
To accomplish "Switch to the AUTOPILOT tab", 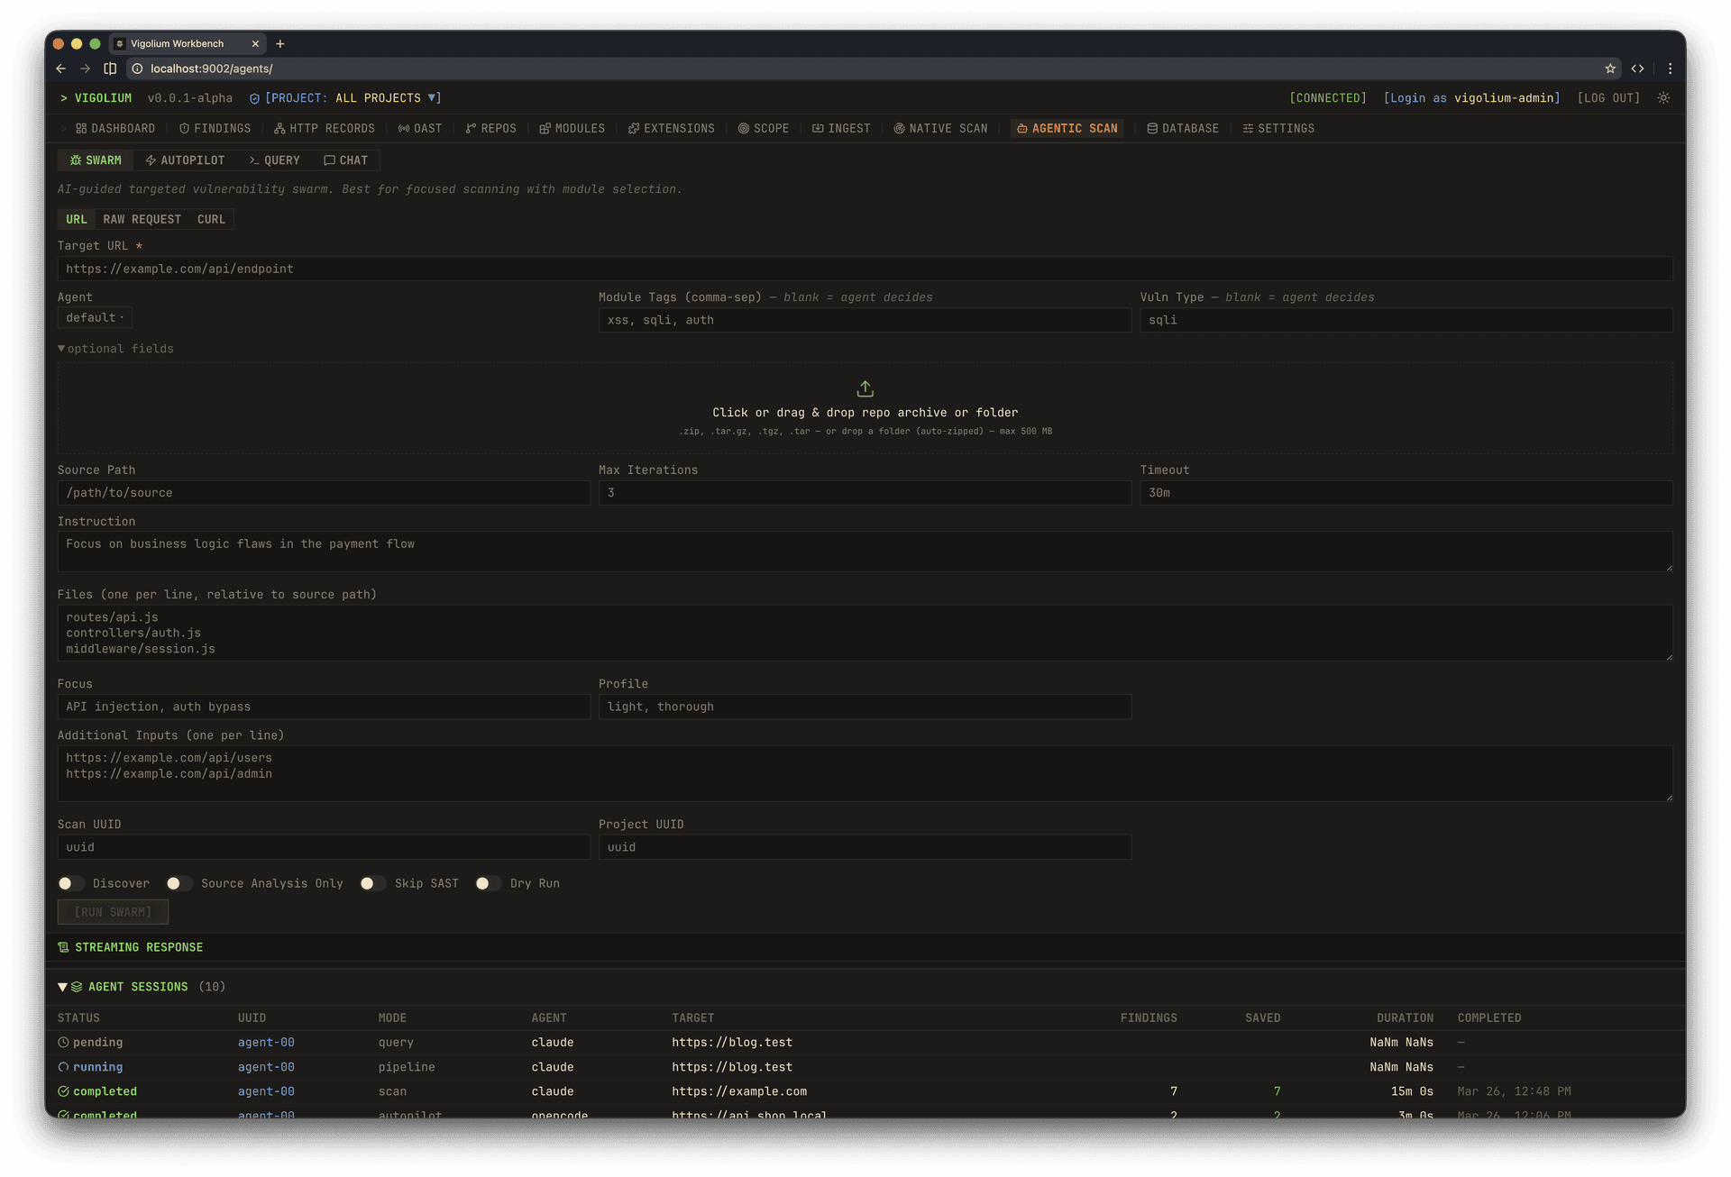I will [186, 160].
